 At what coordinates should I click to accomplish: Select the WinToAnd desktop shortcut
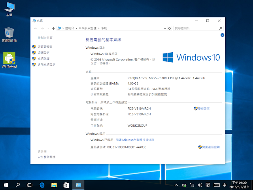pos(9,60)
